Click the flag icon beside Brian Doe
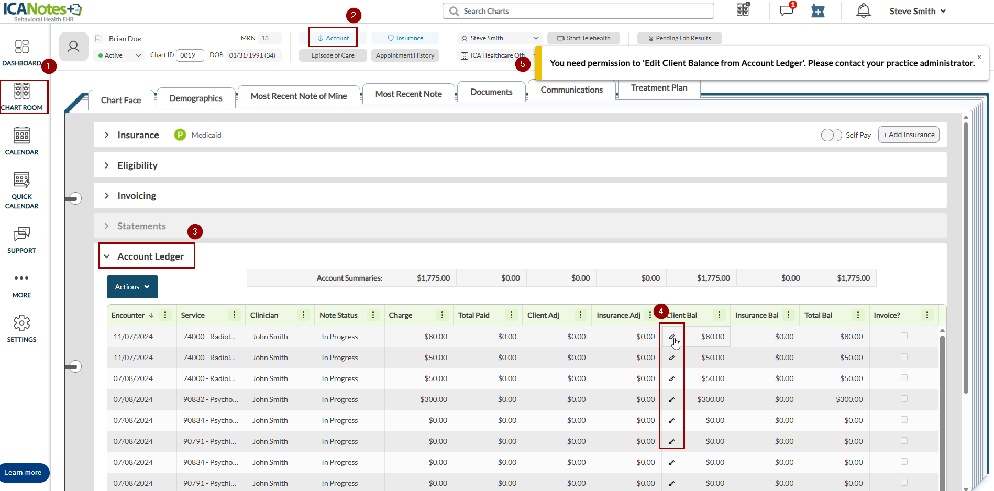The width and height of the screenshot is (994, 491). click(x=98, y=38)
